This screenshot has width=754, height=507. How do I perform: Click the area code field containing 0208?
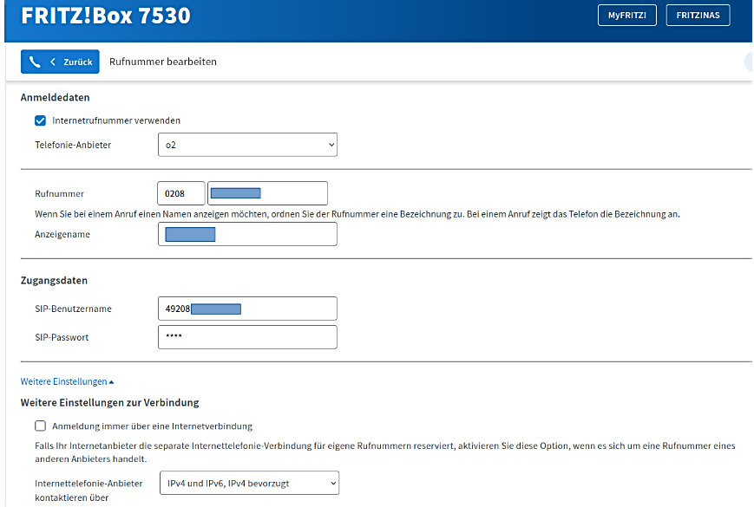click(181, 193)
